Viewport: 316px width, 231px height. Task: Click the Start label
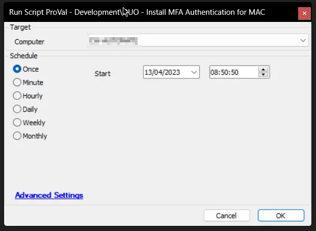[x=102, y=73]
